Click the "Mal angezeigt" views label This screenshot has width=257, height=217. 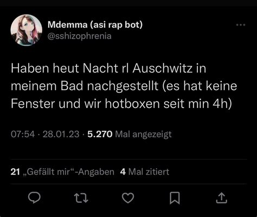pyautogui.click(x=143, y=135)
